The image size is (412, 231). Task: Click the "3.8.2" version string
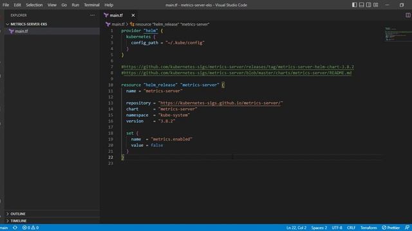click(167, 121)
